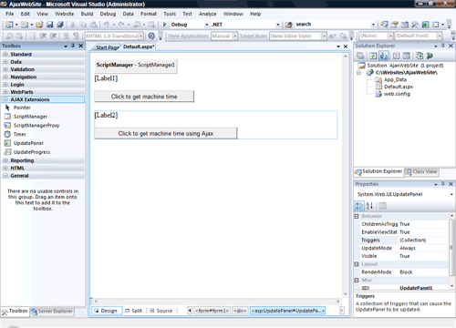The width and height of the screenshot is (456, 328).
Task: Click the Categorized view icon in Properties panel
Action: [359, 206]
